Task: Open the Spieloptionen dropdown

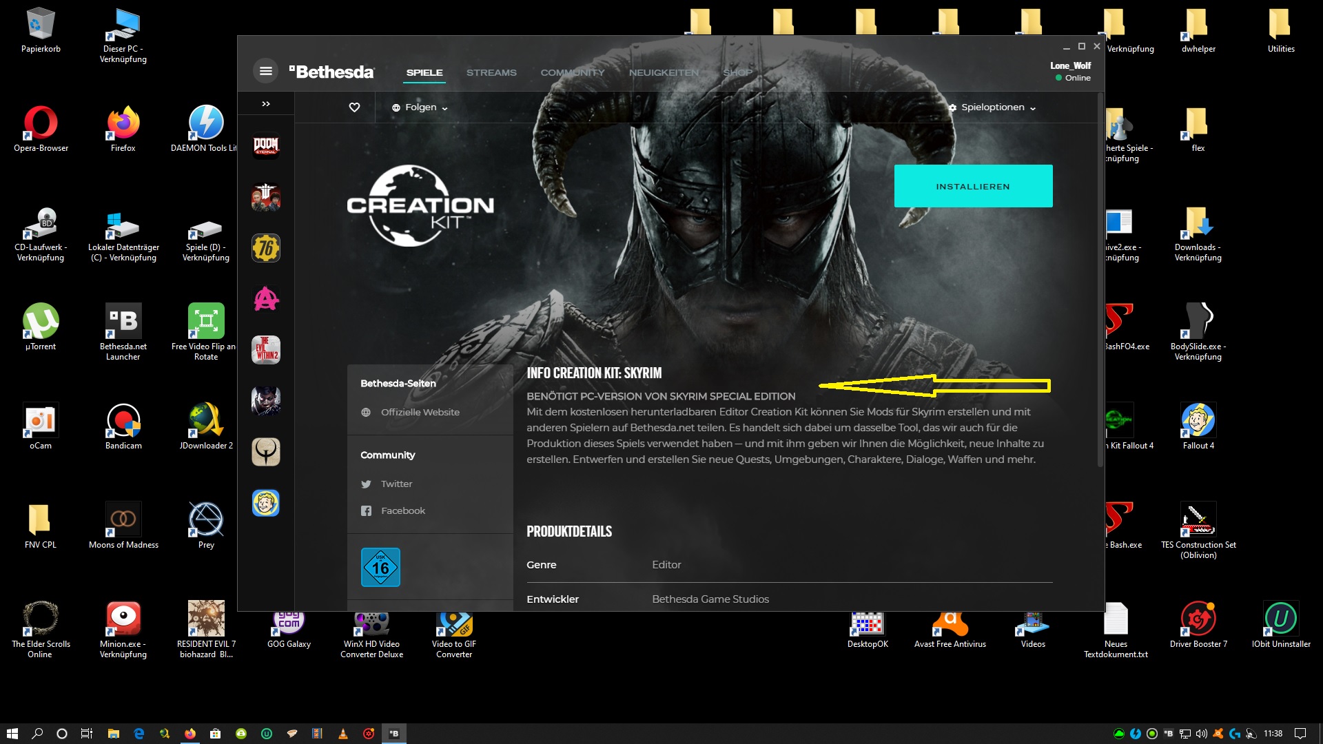Action: click(x=992, y=107)
